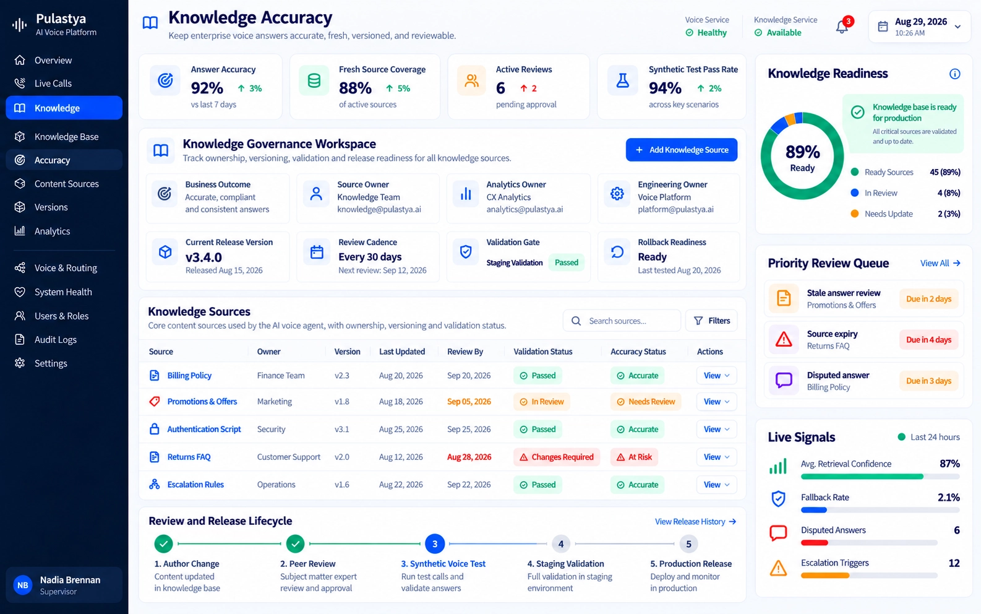Click the Current Release Version cube icon
981x614 pixels.
point(165,252)
